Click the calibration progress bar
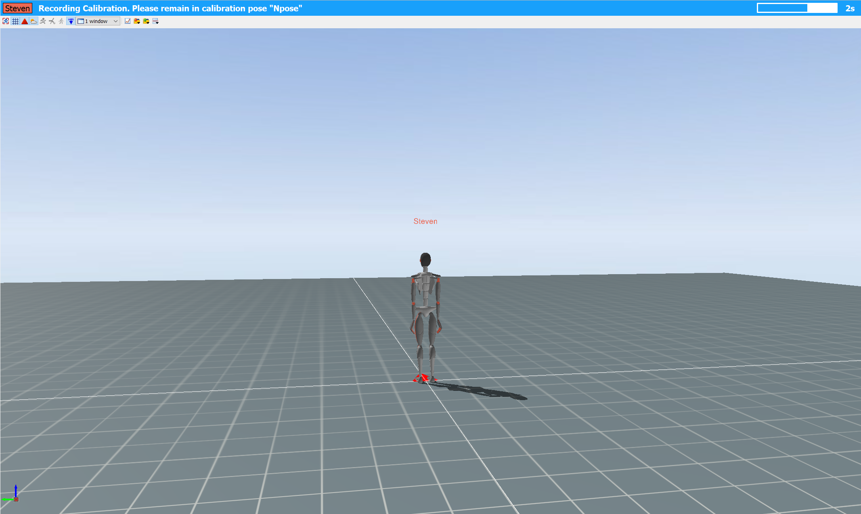Viewport: 861px width, 514px height. [x=797, y=8]
